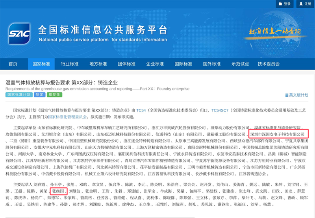Open the 国外标准 tab
Image resolution: width=315 pixels, height=218 pixels.
(x=211, y=64)
